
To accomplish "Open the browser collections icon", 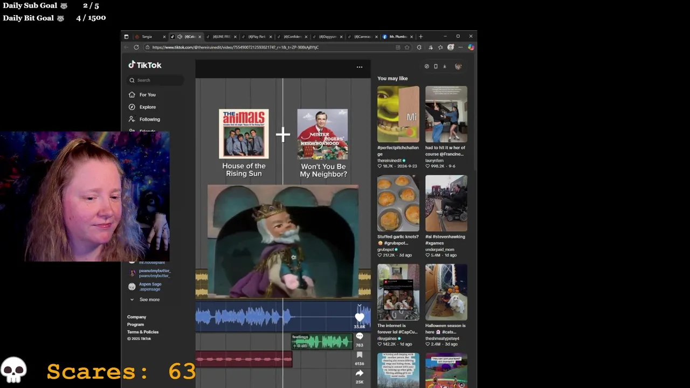I will 440,47.
